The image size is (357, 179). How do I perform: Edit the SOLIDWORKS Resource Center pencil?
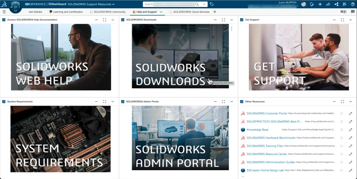click(351, 154)
